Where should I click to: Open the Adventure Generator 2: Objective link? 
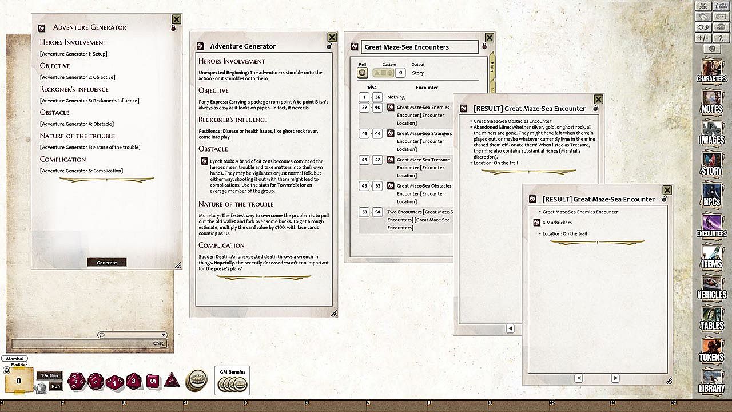tap(78, 77)
